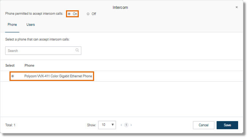Viewport: 248px width, 138px height.
Task: Go to previous page arrow
Action: [121, 125]
